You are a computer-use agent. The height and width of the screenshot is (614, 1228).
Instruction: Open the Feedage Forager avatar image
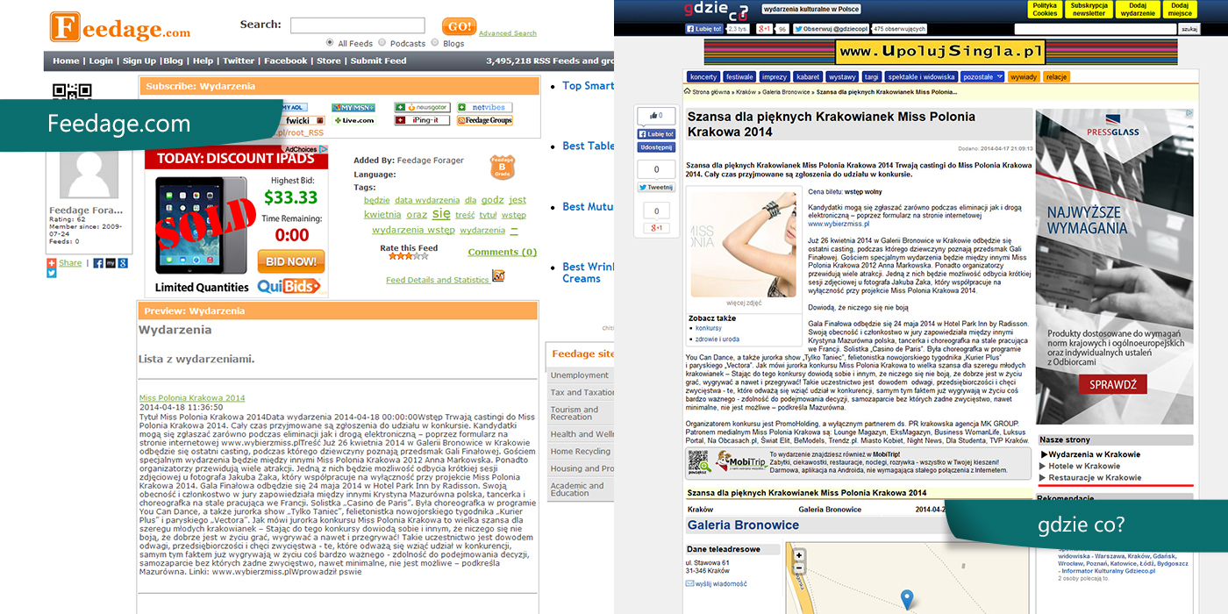click(x=87, y=175)
